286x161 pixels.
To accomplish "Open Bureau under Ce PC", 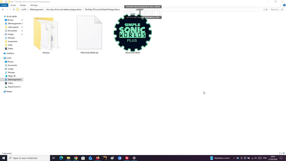I will click(x=10, y=62).
